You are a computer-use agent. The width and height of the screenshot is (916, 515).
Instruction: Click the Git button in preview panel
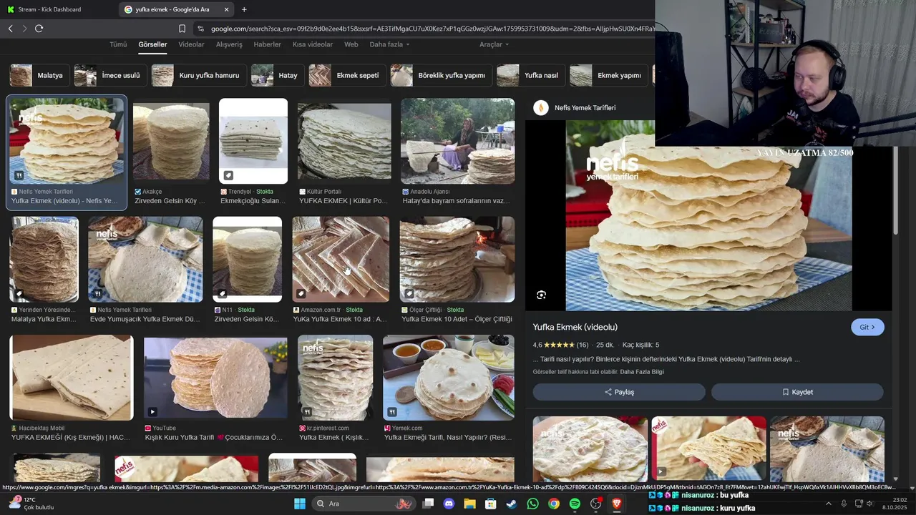point(867,327)
